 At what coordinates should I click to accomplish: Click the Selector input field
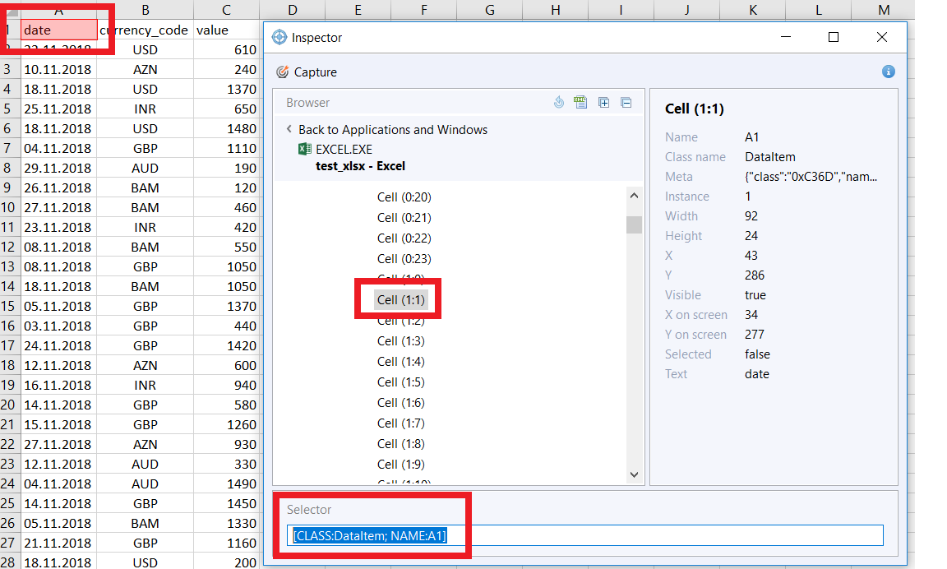pyautogui.click(x=584, y=535)
